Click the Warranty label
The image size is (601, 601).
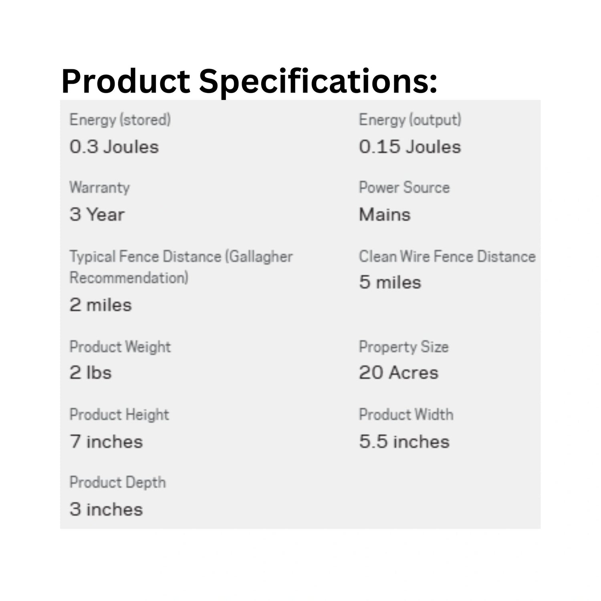pos(99,188)
